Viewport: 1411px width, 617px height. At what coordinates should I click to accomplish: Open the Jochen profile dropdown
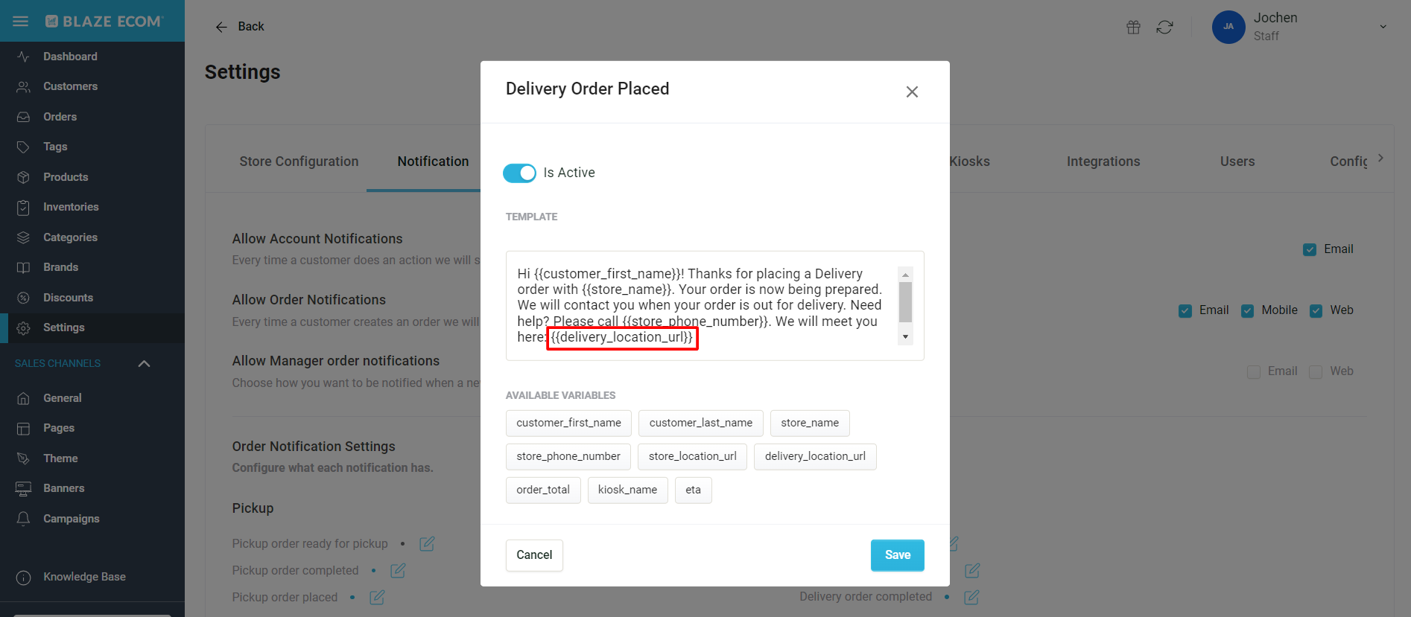pos(1383,25)
